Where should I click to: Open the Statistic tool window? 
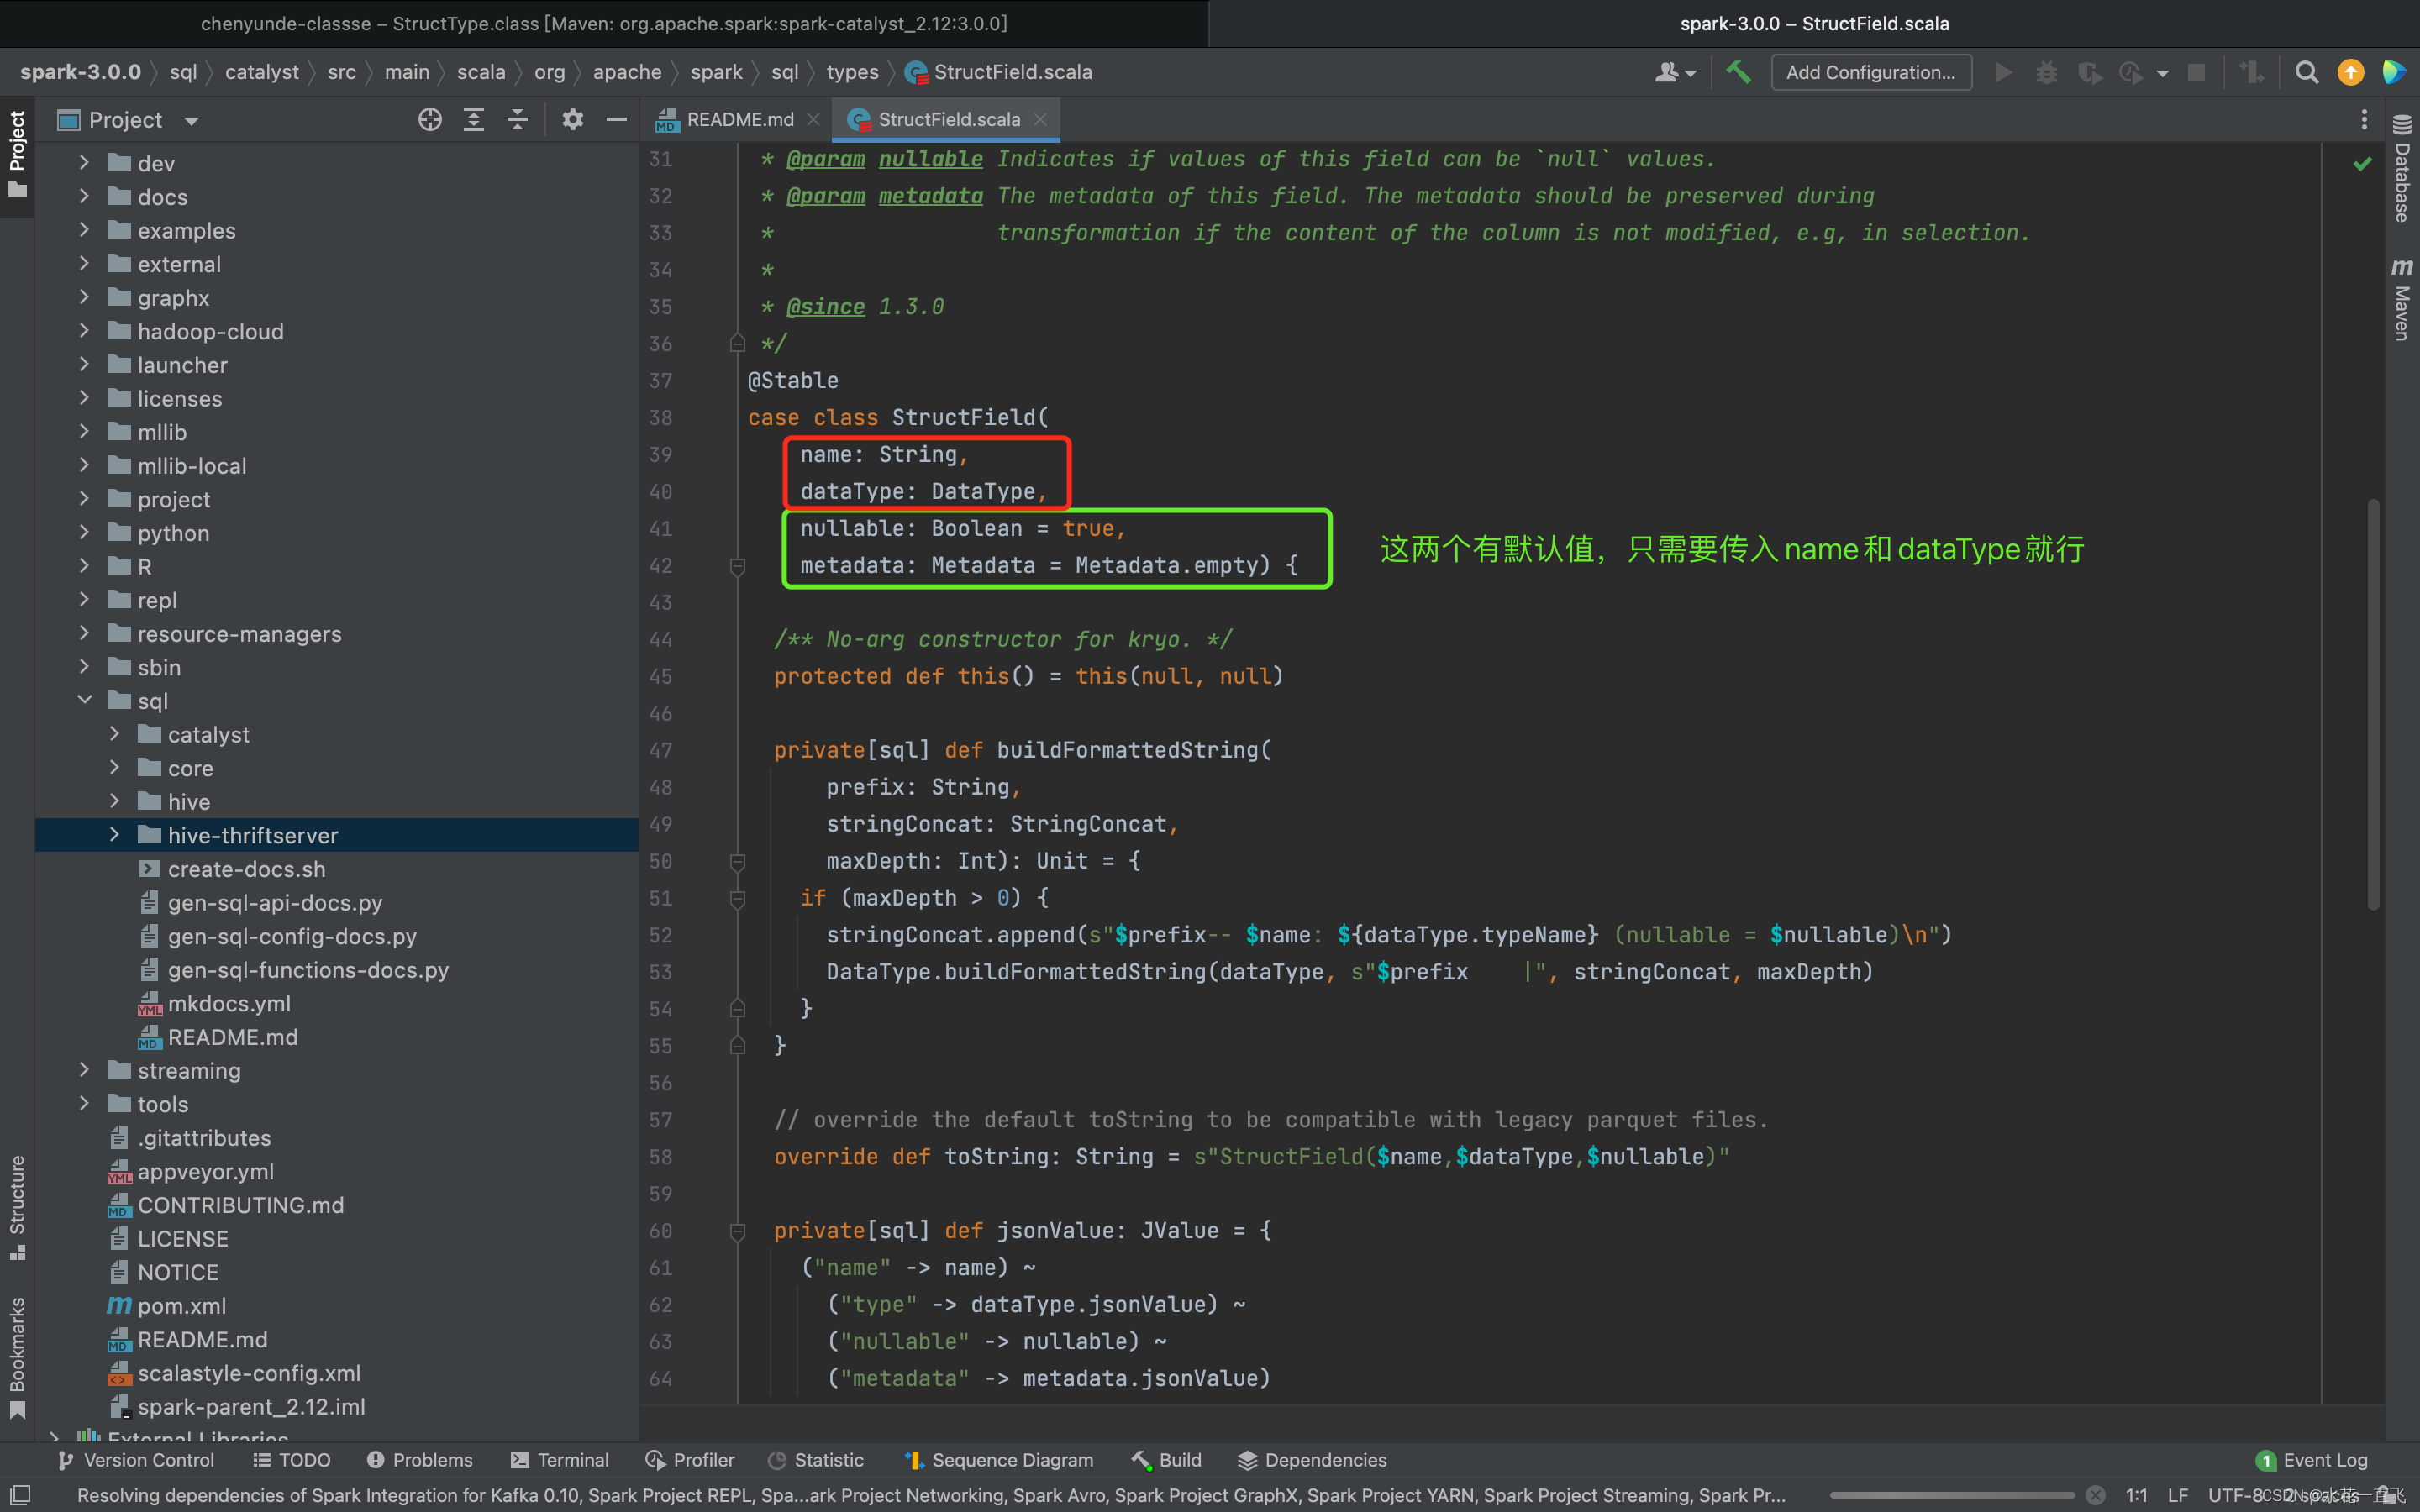tap(816, 1460)
